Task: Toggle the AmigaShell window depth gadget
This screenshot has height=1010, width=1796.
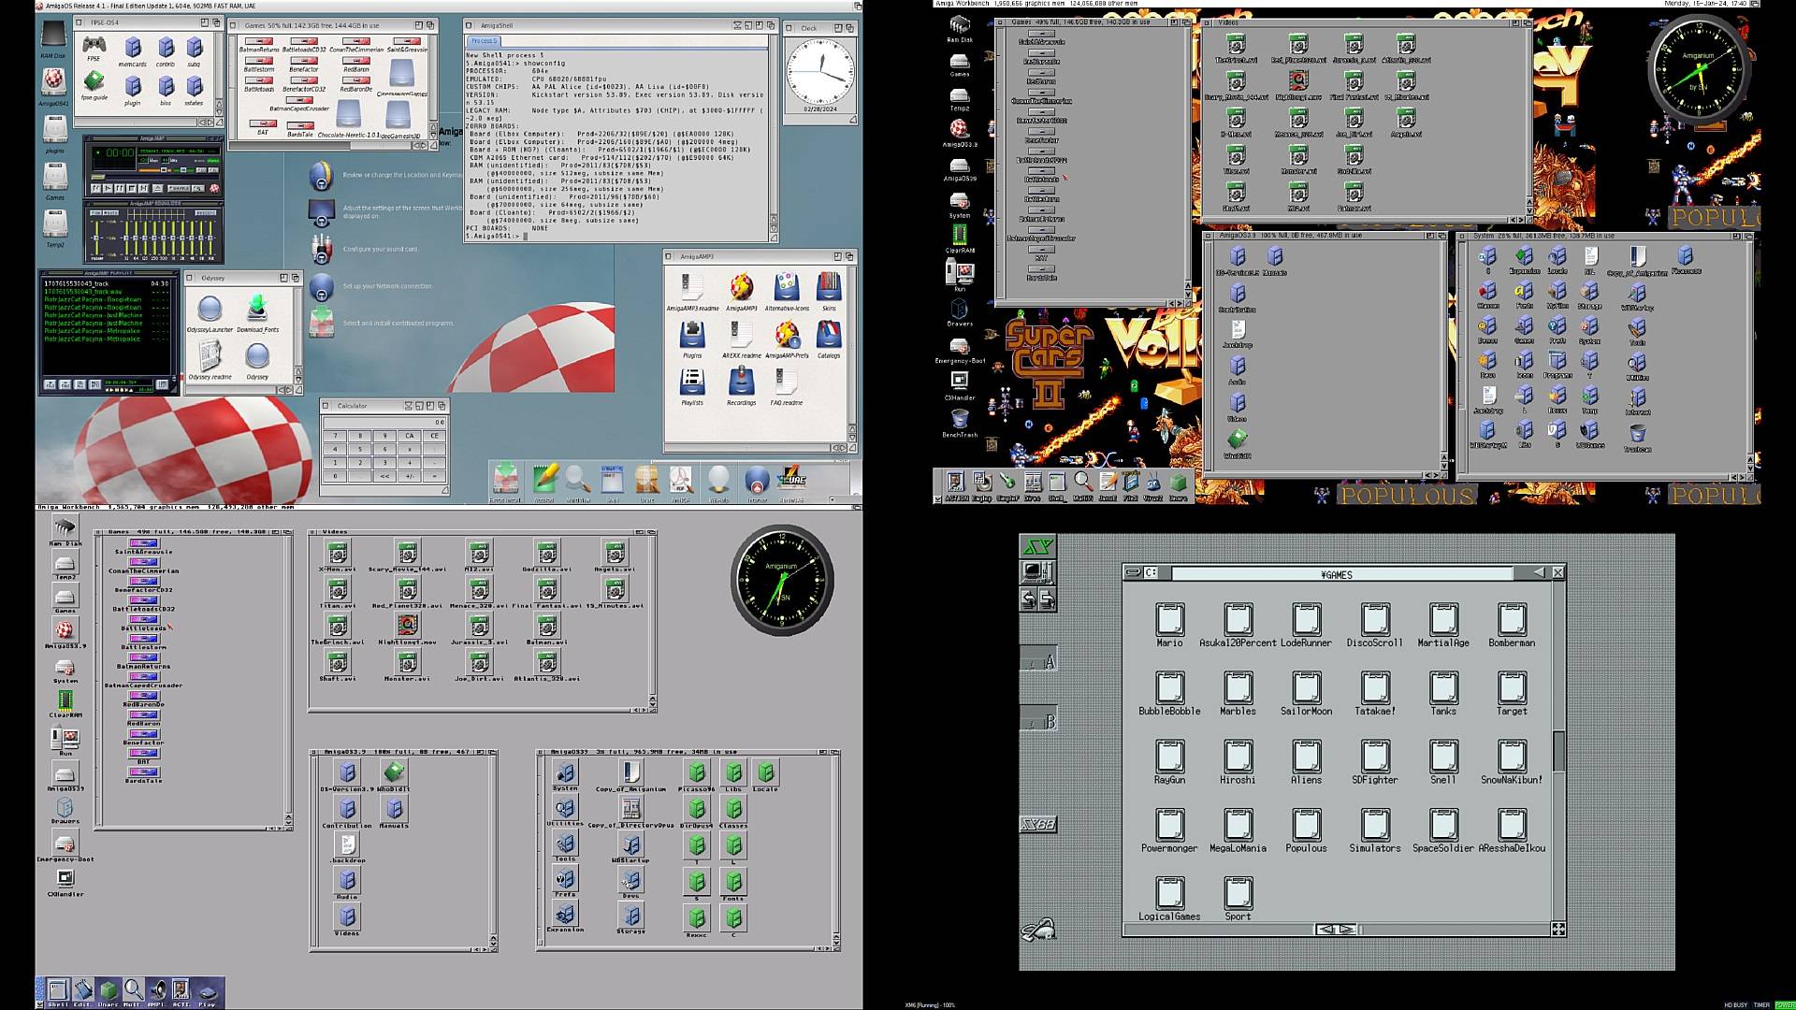Action: [x=771, y=26]
